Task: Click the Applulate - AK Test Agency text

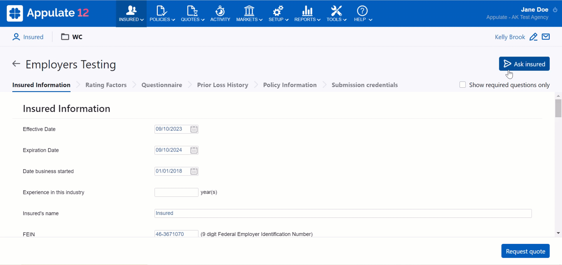Action: 517,17
